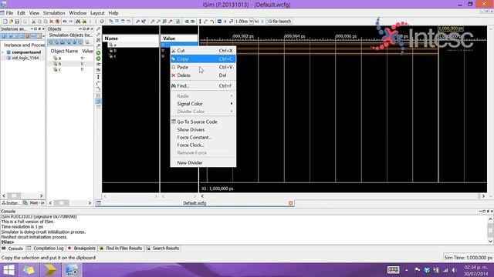
Task: Switch to the Compilation Log tab
Action: point(46,249)
